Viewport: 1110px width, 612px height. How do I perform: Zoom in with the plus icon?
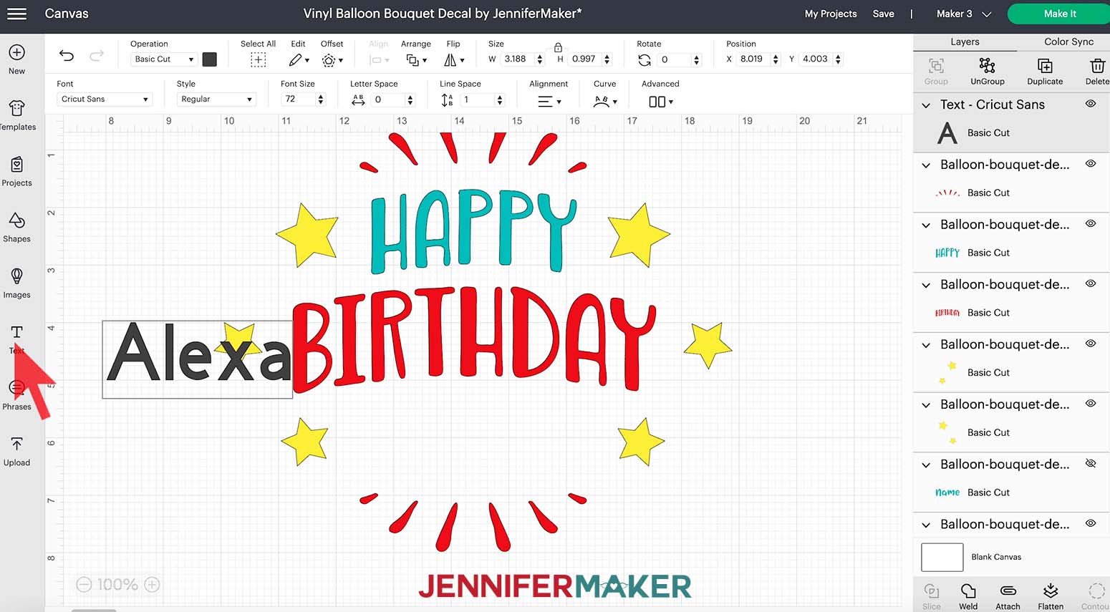coord(152,585)
